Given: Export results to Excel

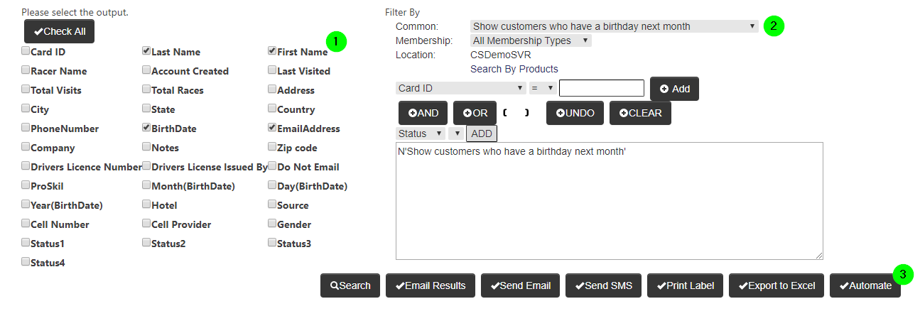Looking at the screenshot, I should tap(776, 285).
